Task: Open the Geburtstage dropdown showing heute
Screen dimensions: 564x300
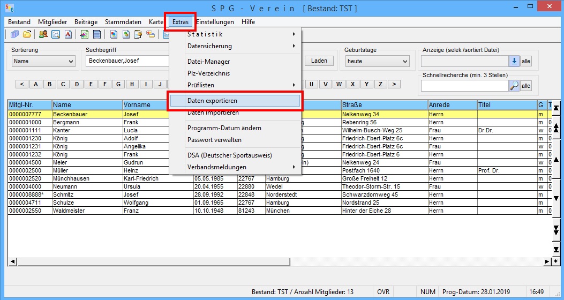Action: coord(377,61)
